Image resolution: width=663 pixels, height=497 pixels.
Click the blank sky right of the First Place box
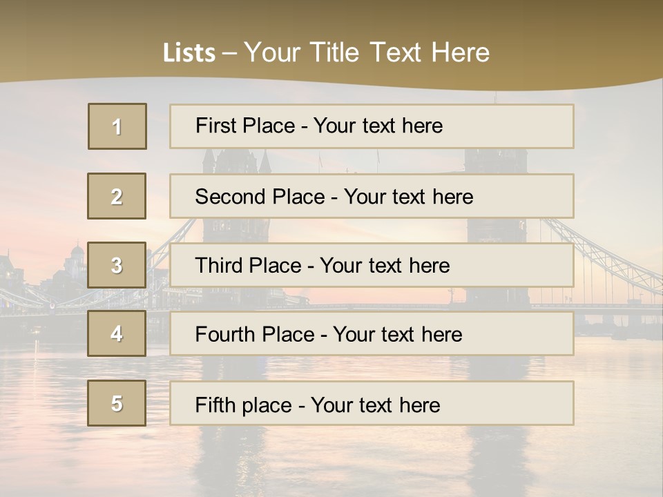tap(618, 128)
